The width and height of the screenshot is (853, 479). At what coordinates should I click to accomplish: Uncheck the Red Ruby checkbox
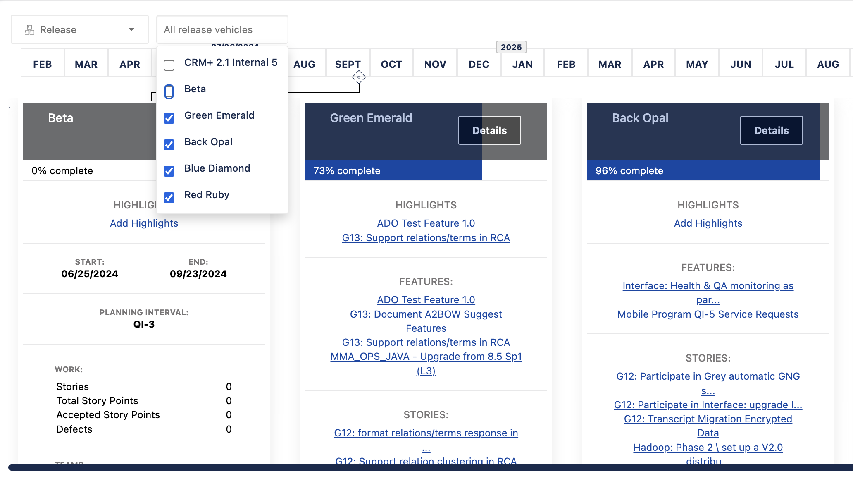[x=169, y=198]
